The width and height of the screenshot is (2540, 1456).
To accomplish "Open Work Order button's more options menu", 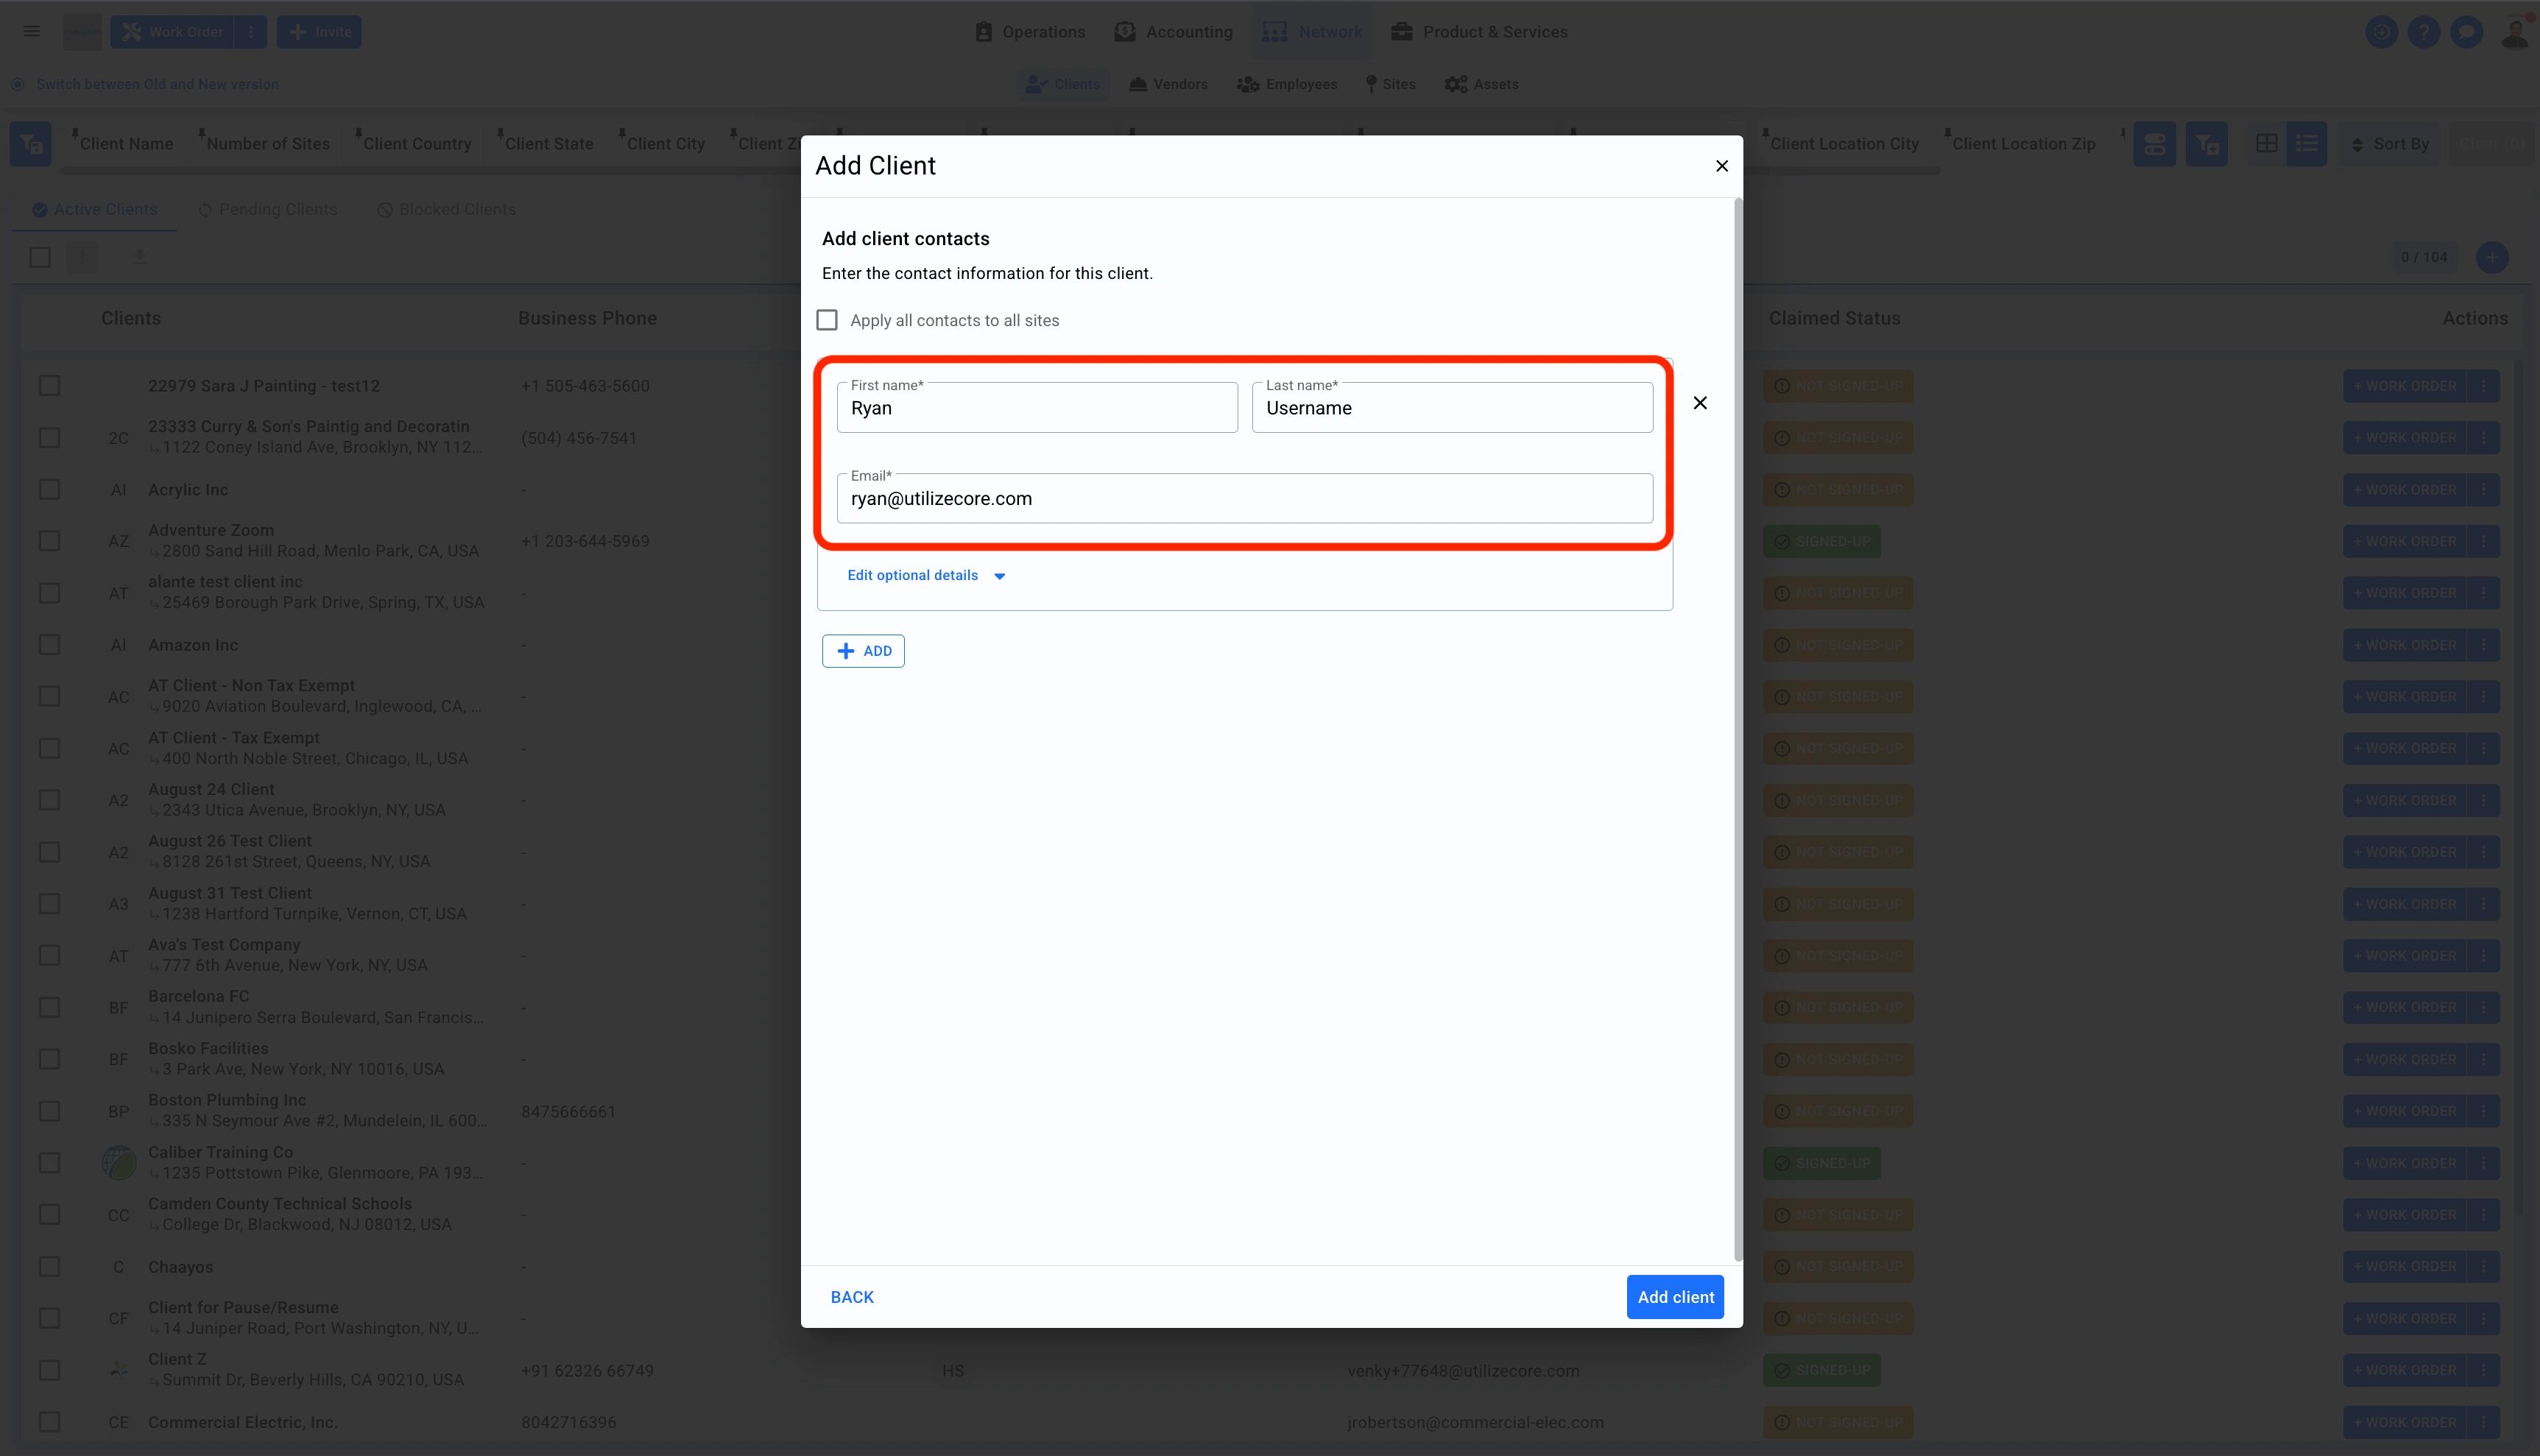I will click(251, 32).
